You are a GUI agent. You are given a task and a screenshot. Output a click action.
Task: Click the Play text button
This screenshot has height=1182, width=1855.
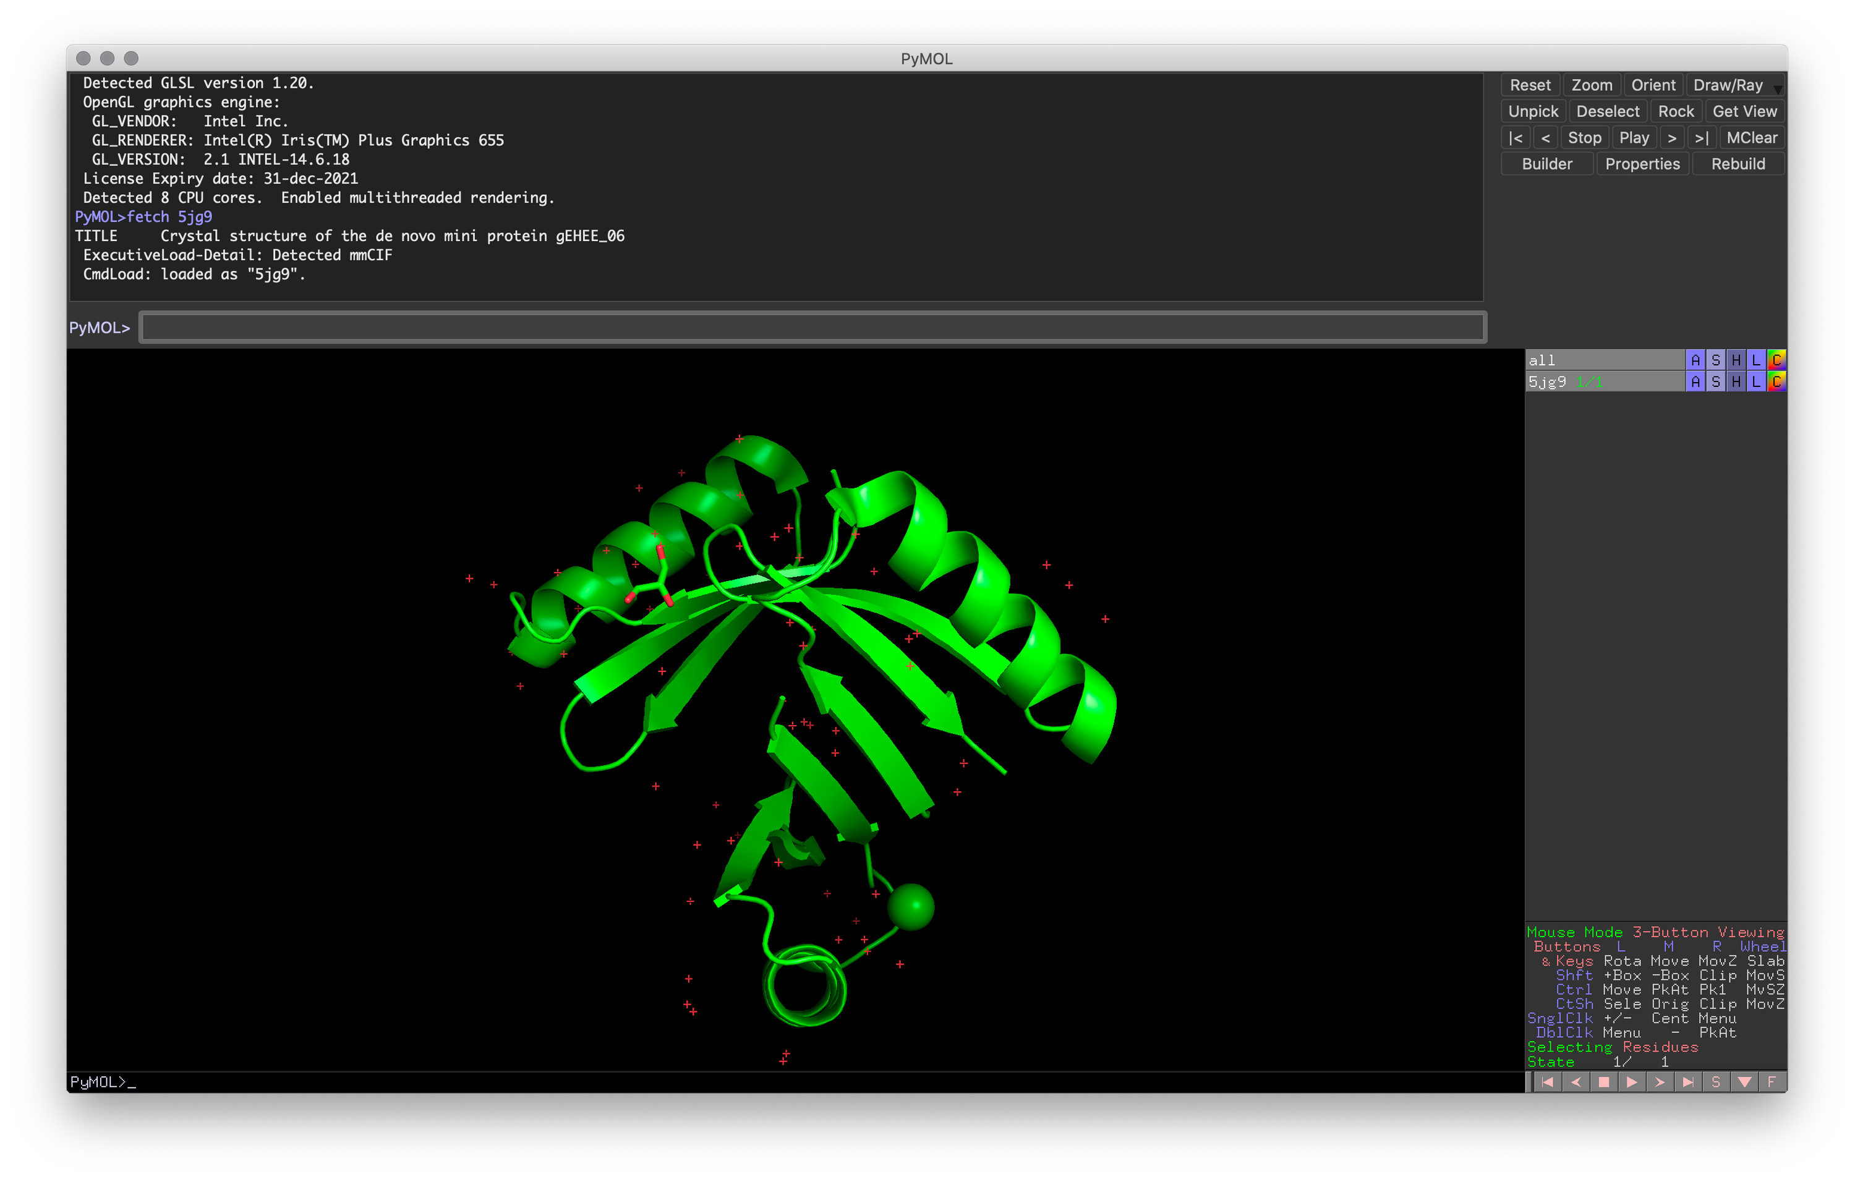coord(1634,137)
